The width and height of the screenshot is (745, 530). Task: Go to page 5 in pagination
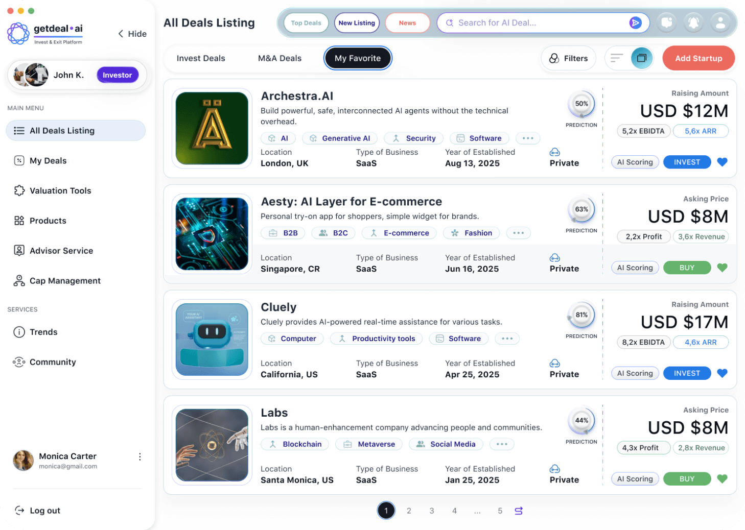pyautogui.click(x=500, y=511)
